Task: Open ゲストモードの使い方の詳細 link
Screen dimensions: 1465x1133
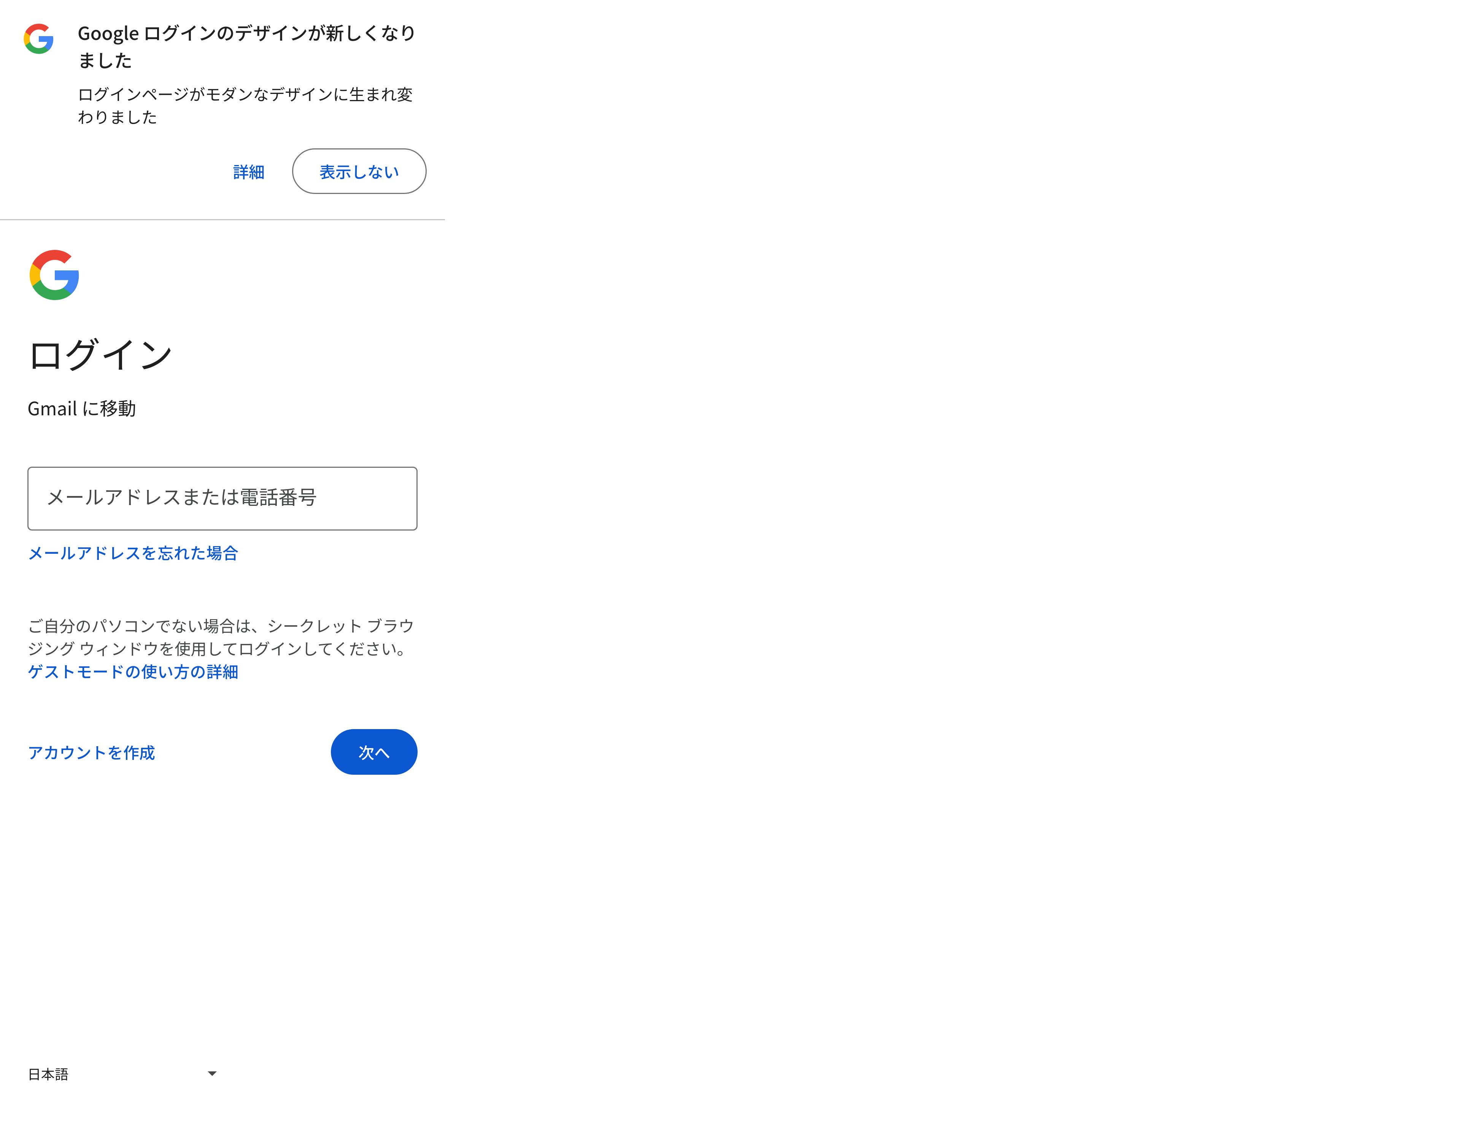Action: [x=133, y=672]
